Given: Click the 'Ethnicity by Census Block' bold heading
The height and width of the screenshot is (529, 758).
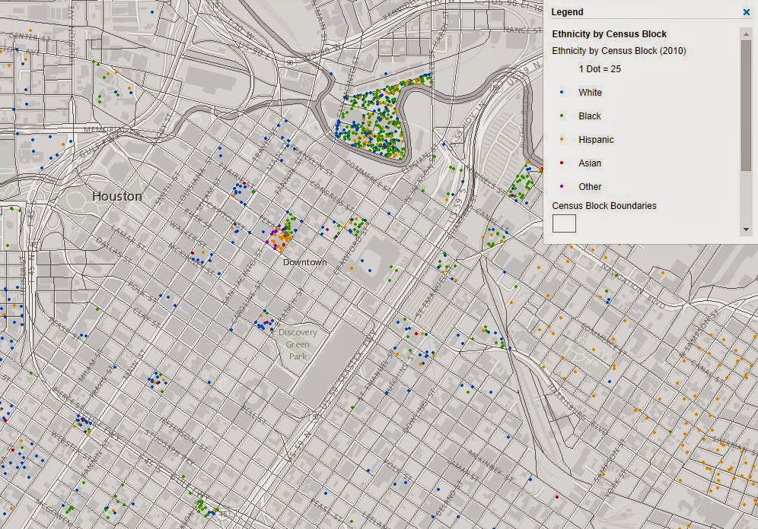Looking at the screenshot, I should pyautogui.click(x=609, y=33).
